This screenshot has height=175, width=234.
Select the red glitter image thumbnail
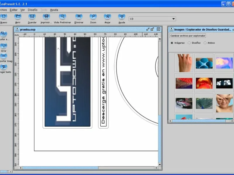tap(184, 83)
